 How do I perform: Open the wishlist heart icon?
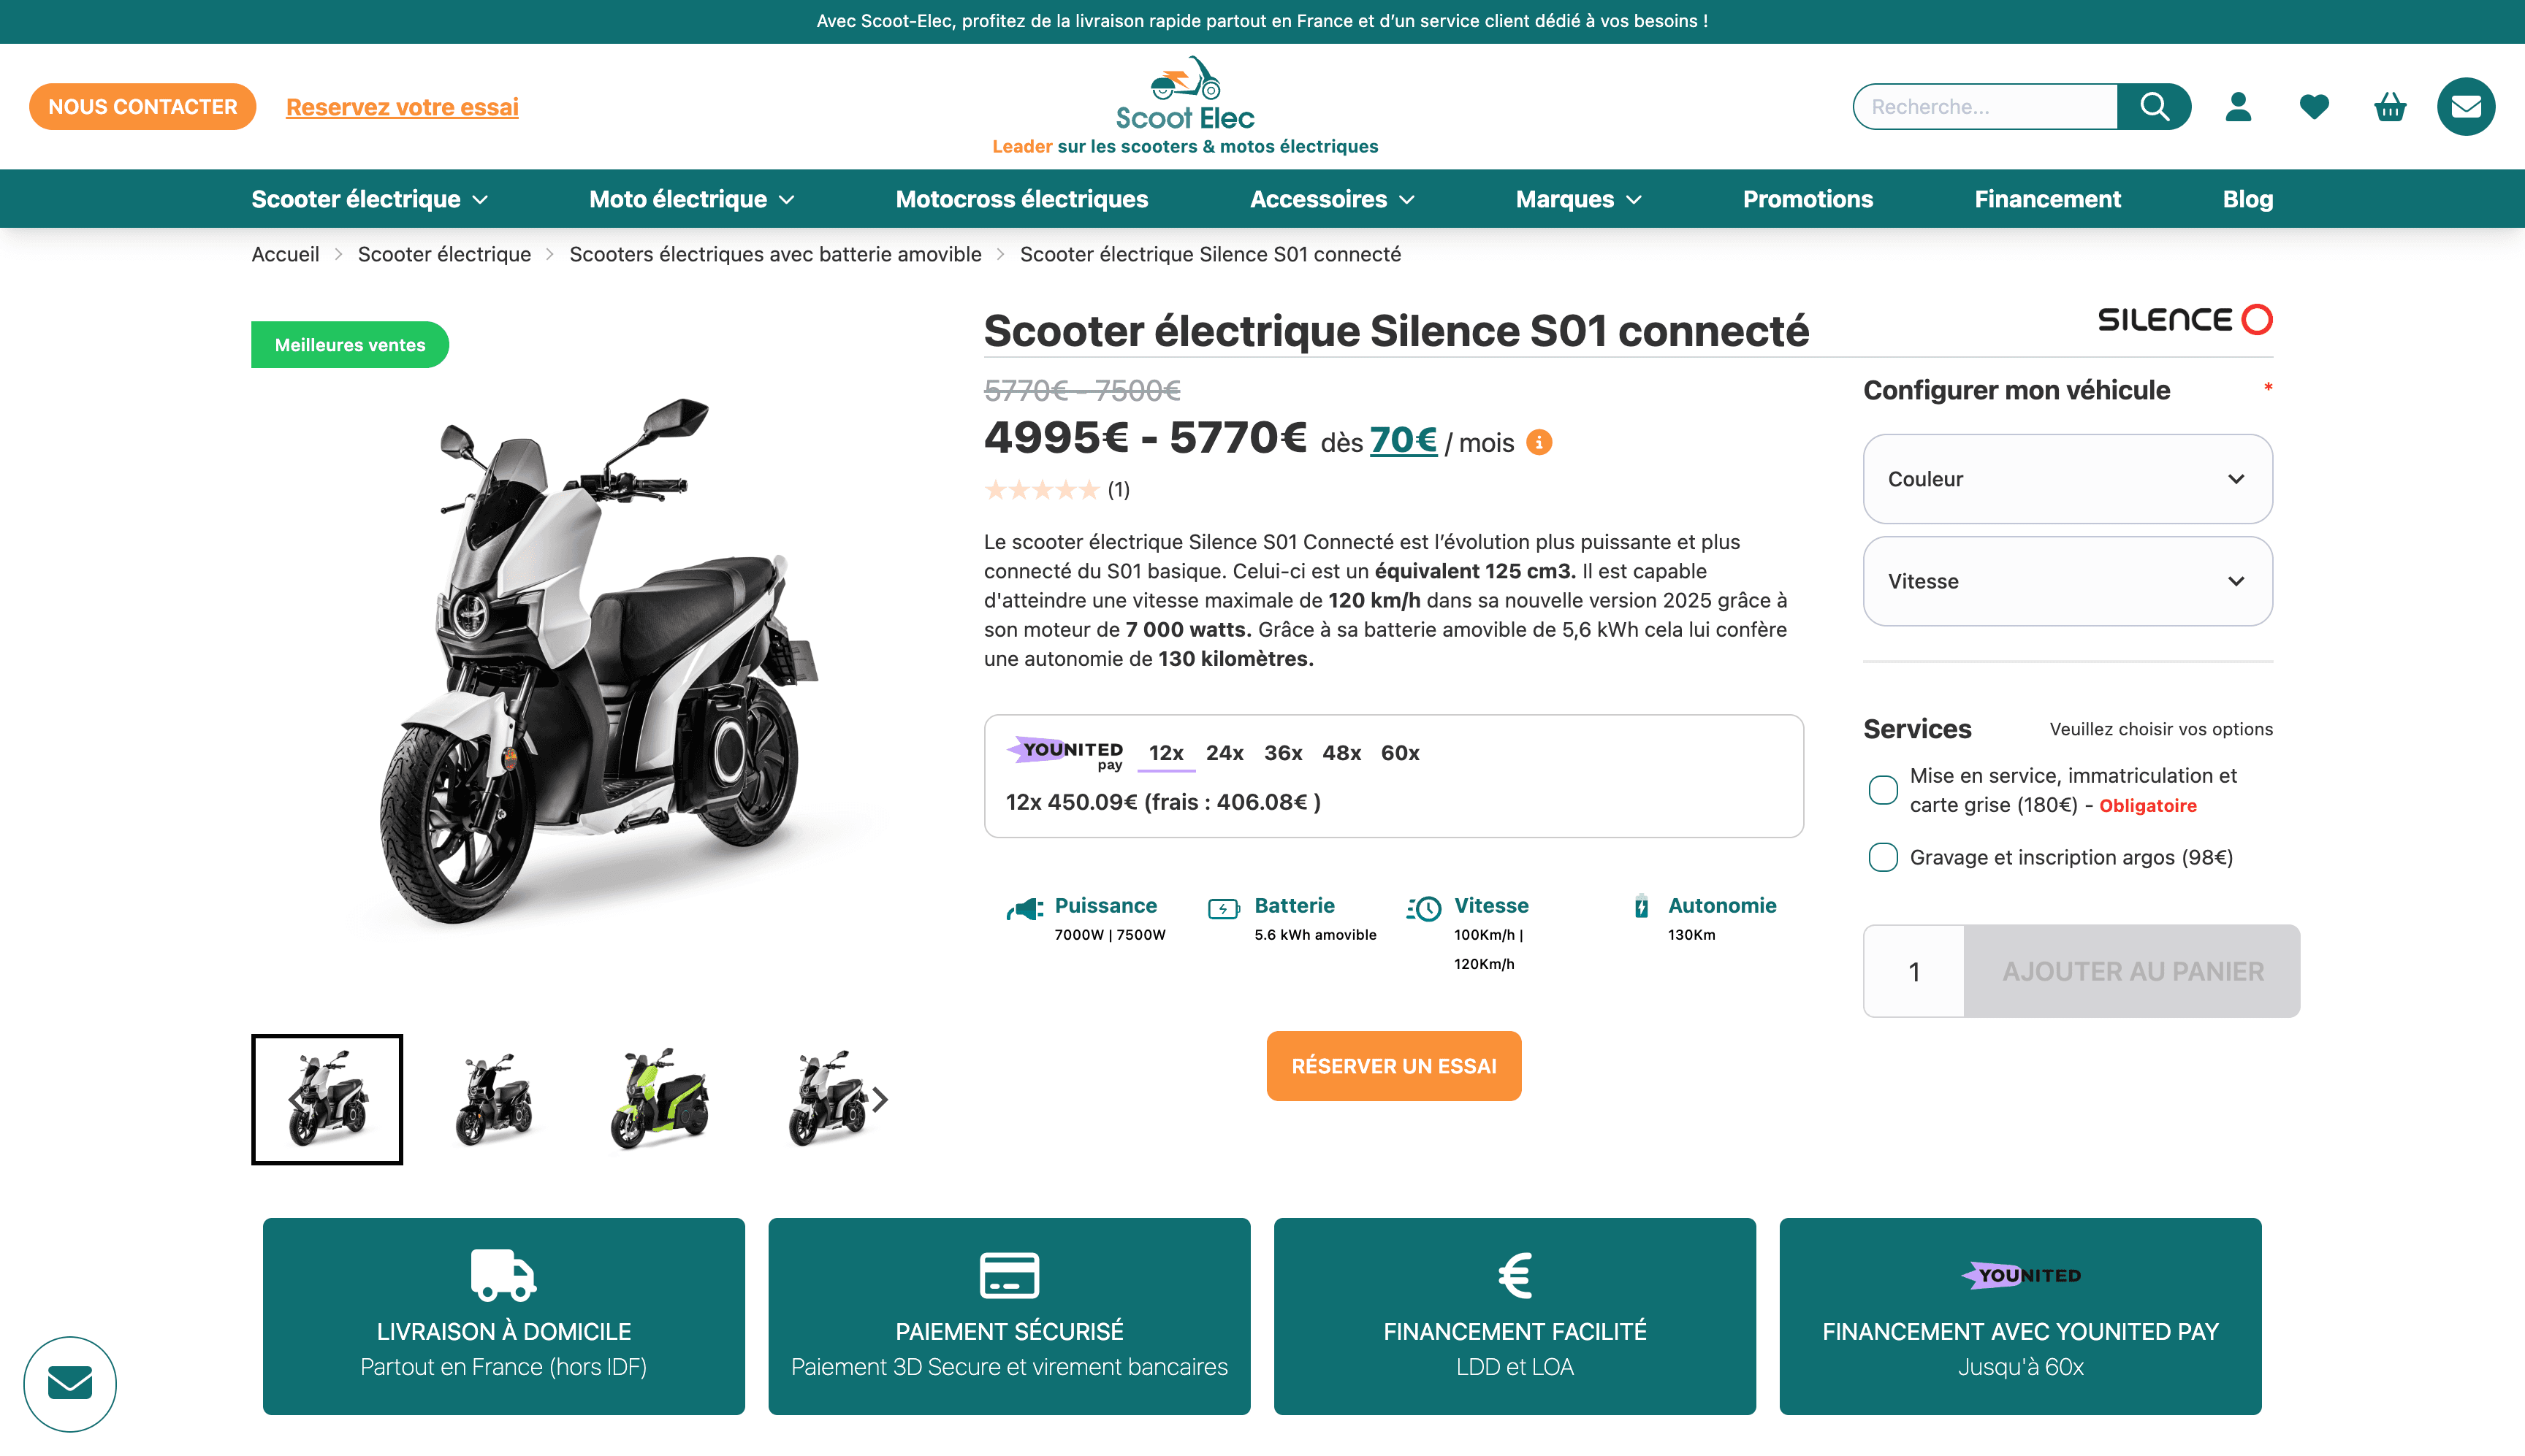tap(2314, 107)
